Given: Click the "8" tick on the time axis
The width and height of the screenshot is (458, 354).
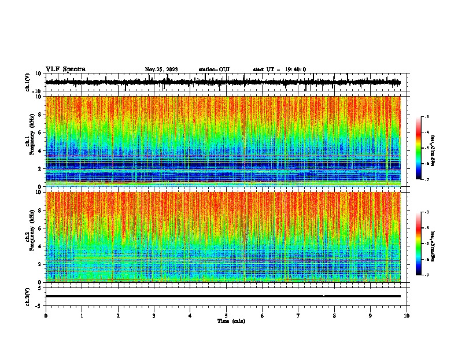Looking at the screenshot, I should click(334, 316).
